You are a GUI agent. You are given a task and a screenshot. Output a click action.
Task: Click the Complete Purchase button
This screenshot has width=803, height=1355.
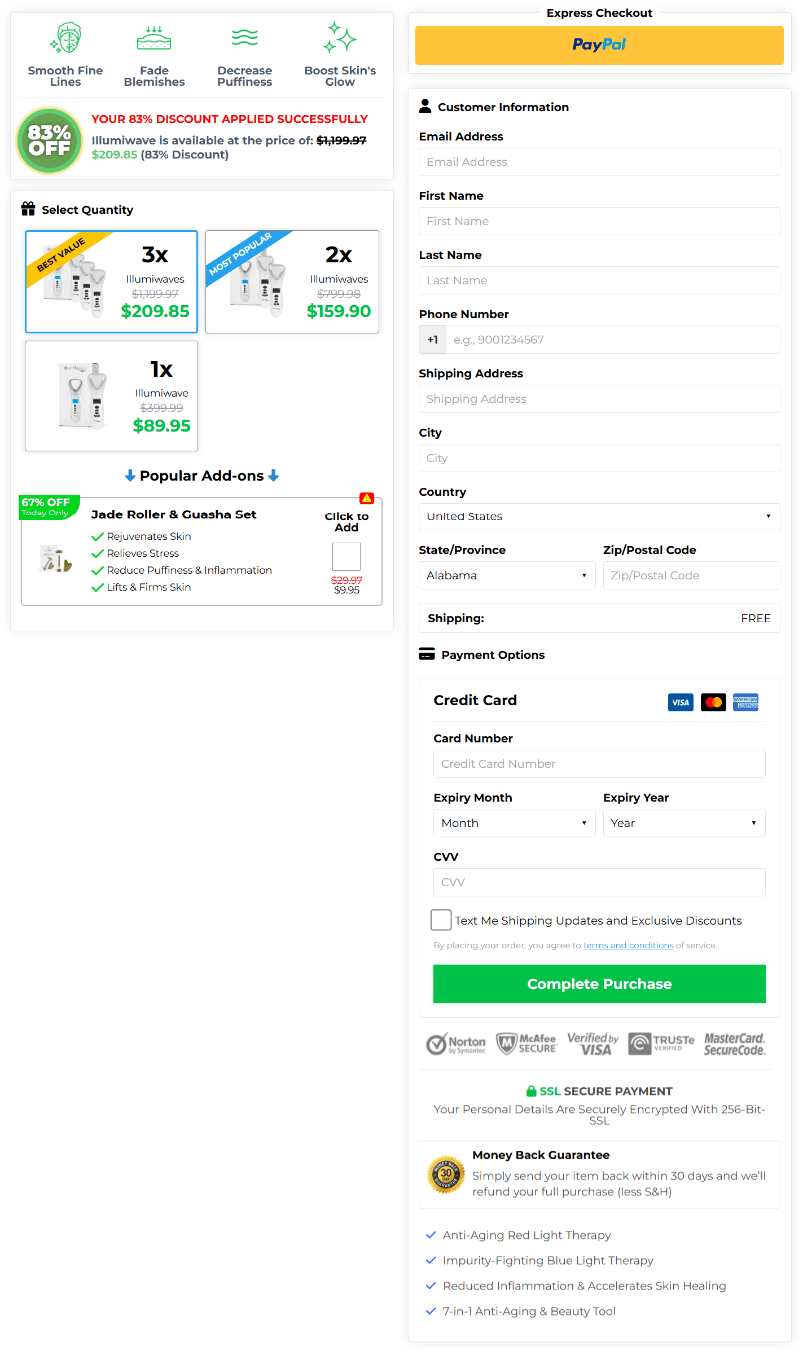click(x=599, y=984)
